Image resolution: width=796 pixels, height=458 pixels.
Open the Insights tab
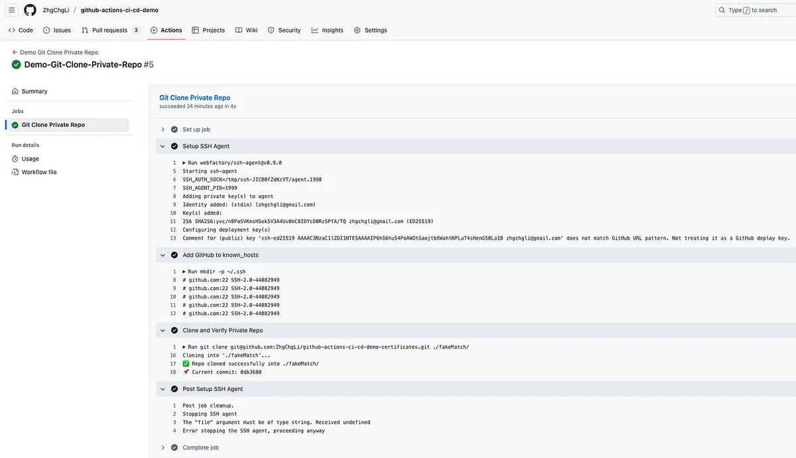327,30
